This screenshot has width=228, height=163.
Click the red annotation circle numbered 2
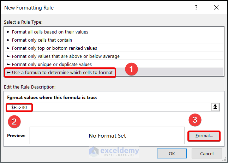(x=14, y=122)
